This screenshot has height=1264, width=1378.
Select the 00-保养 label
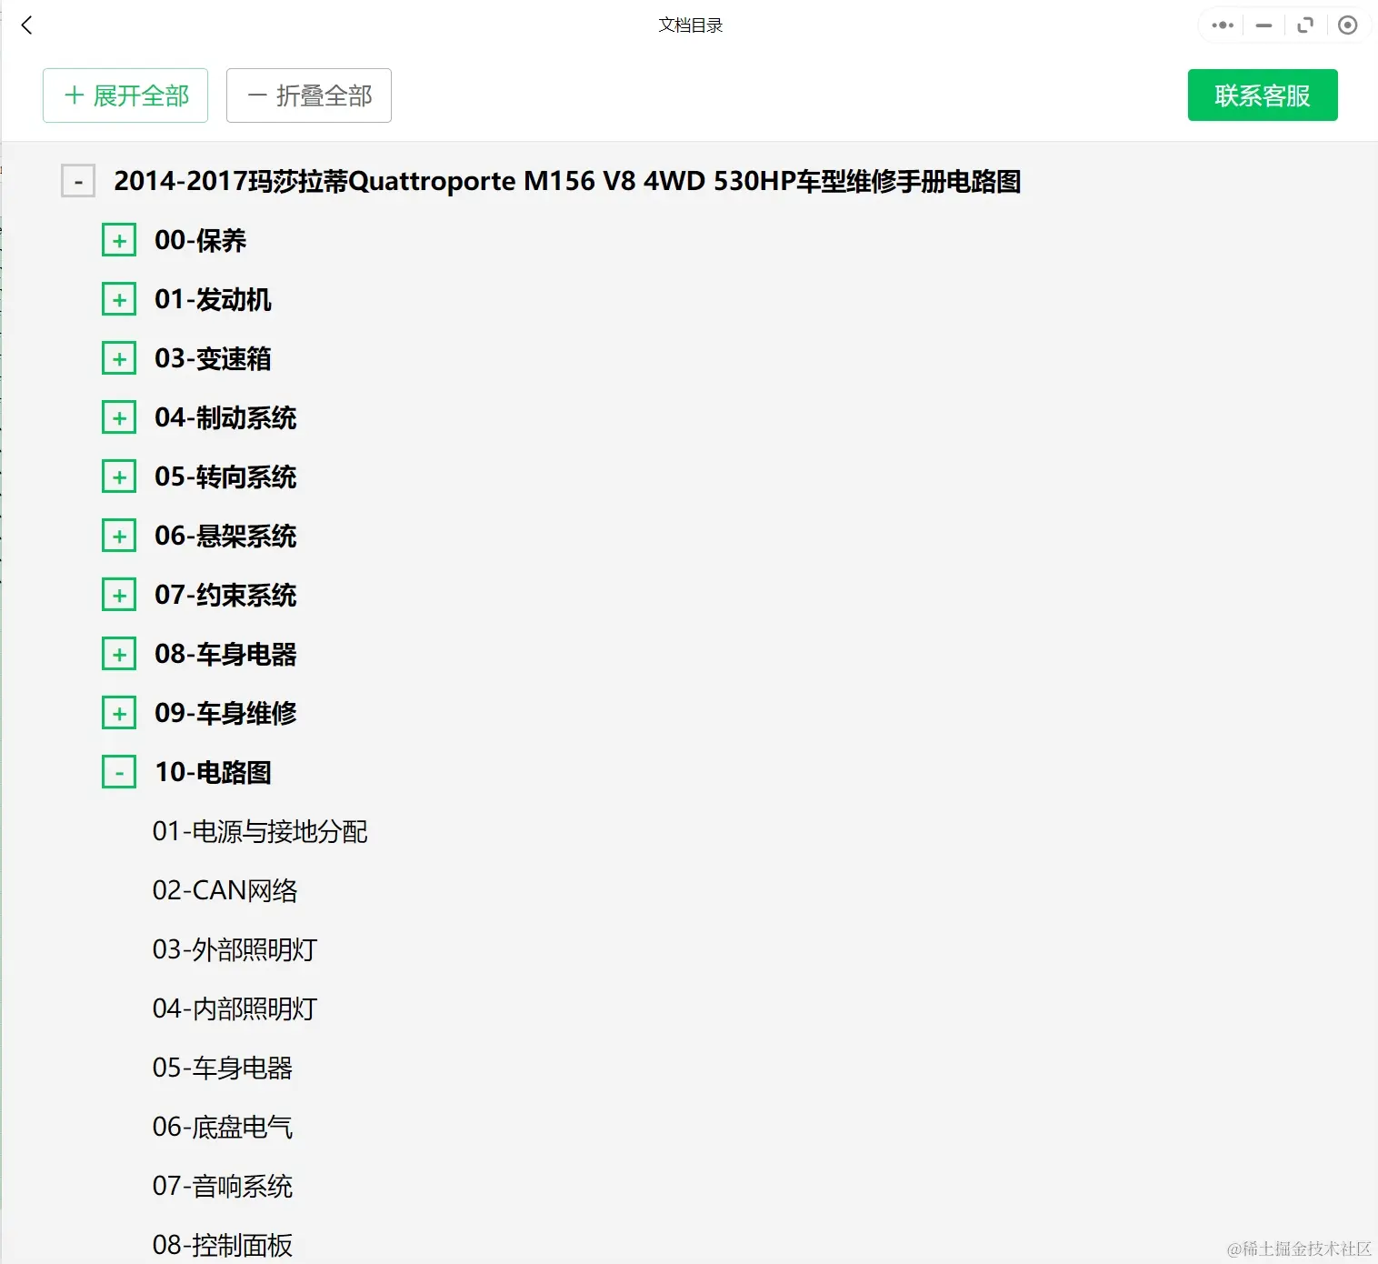point(200,240)
